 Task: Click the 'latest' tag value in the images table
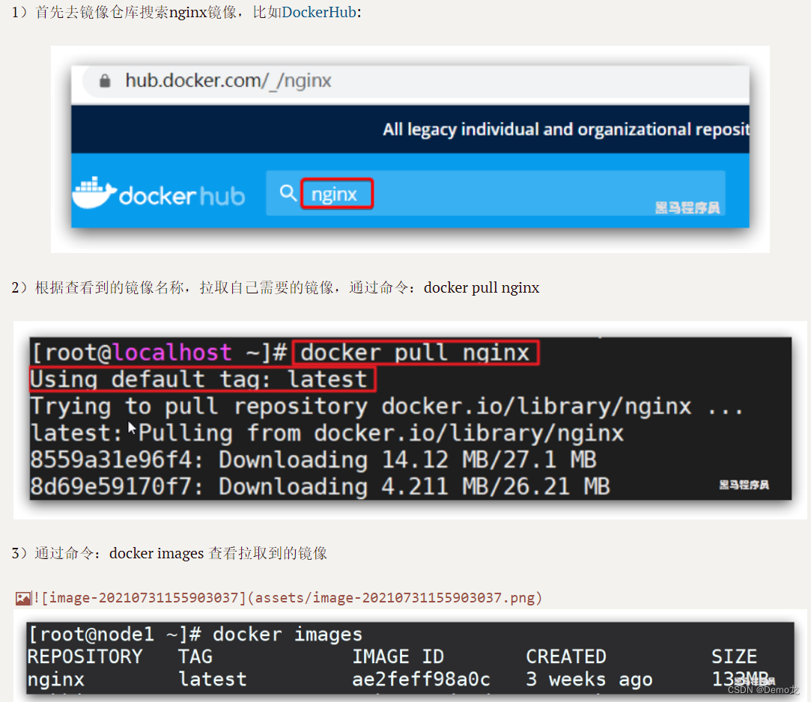pyautogui.click(x=213, y=680)
